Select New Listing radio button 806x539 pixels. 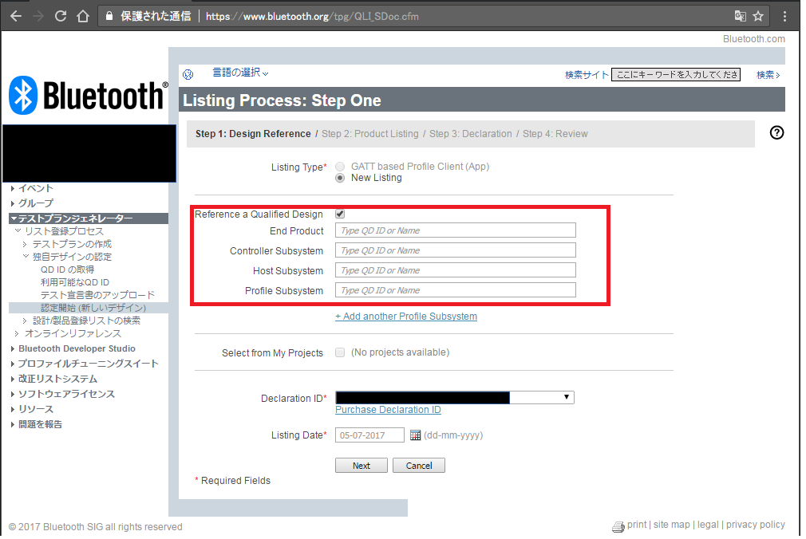click(x=340, y=179)
